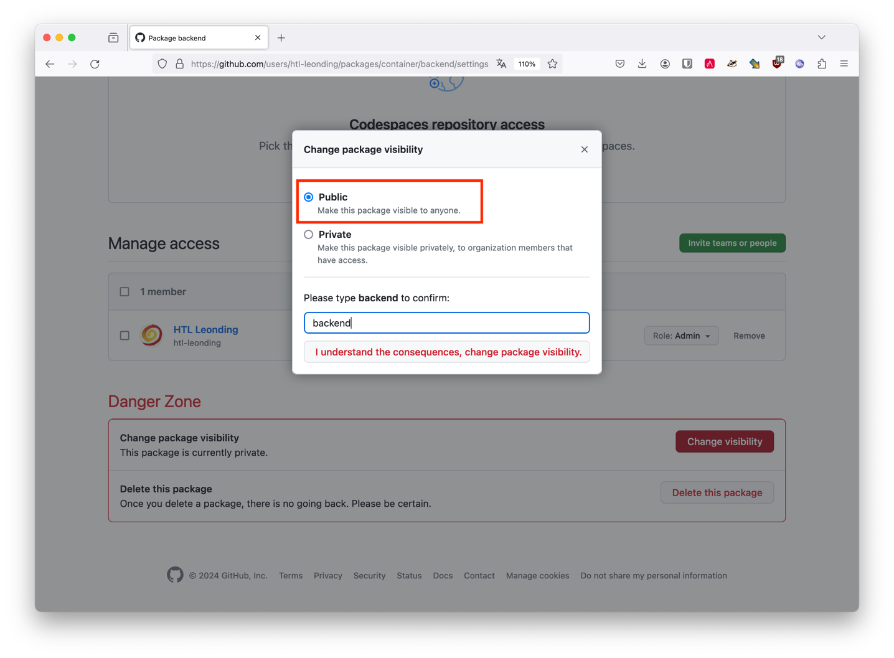Open the Terms footer link
894x658 pixels.
291,575
